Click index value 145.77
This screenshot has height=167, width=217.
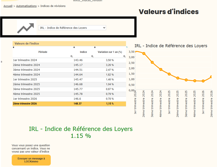pyautogui.click(x=78, y=89)
